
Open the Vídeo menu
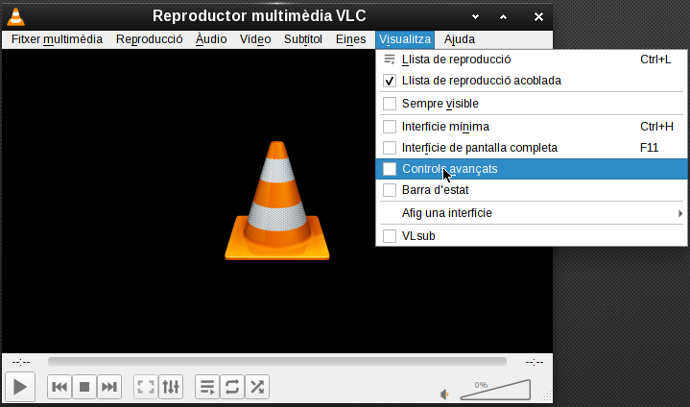(255, 39)
